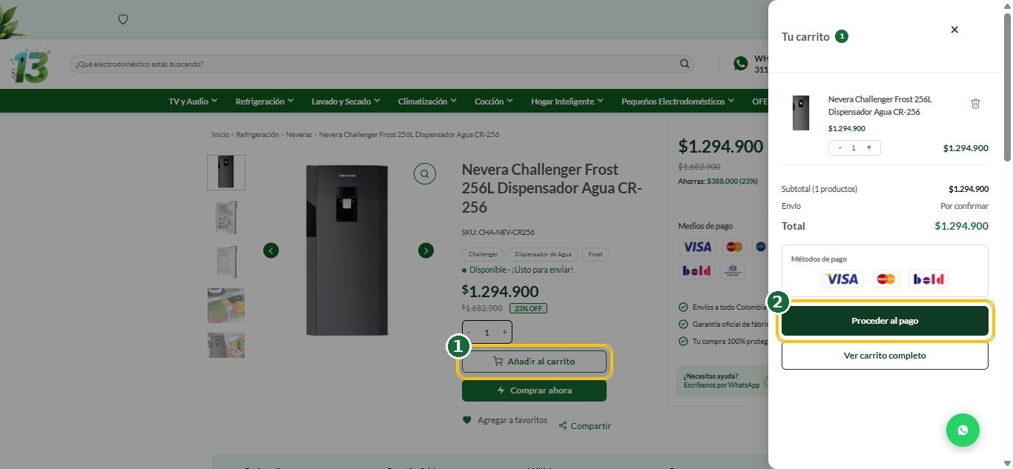1013x469 pixels.
Task: Increase cart item quantity with plus
Action: coord(869,147)
